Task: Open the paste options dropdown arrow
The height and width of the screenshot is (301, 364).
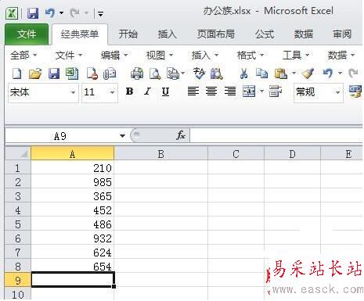Action: 294,73
